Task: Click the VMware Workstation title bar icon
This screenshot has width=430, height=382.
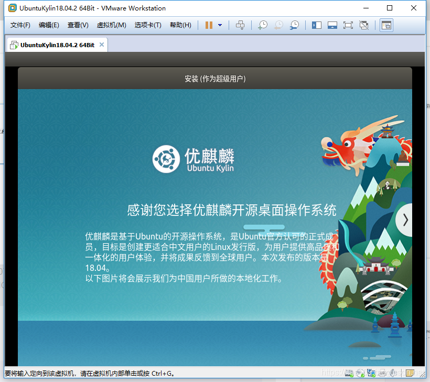Action: click(13, 8)
